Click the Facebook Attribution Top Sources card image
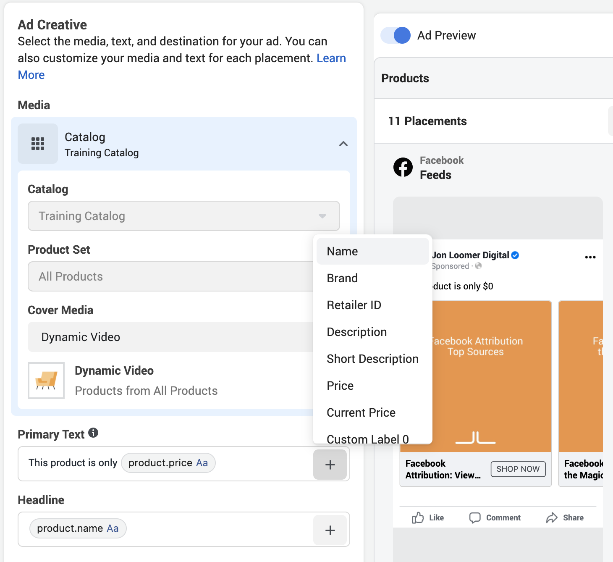The height and width of the screenshot is (562, 613). click(492, 376)
